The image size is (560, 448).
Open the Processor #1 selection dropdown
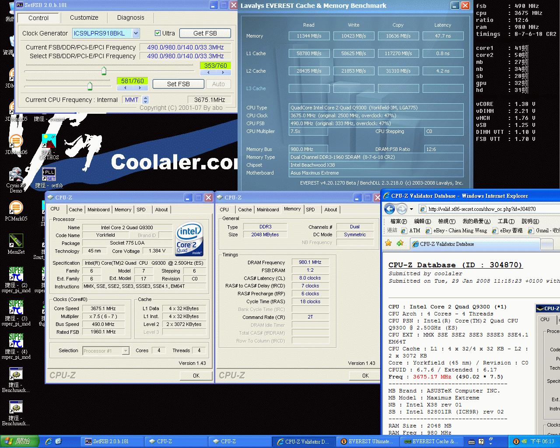tap(126, 350)
